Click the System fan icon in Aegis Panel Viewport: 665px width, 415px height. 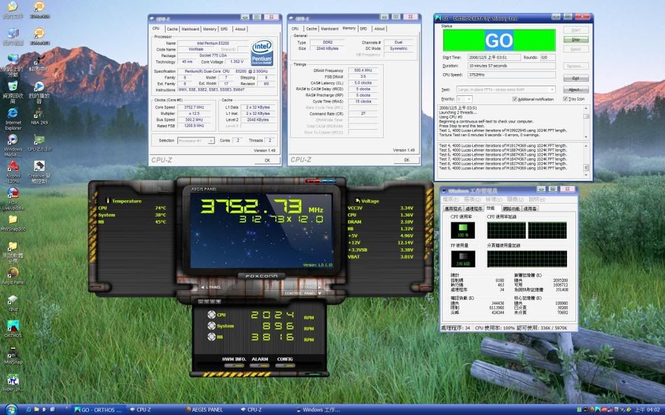coord(212,326)
